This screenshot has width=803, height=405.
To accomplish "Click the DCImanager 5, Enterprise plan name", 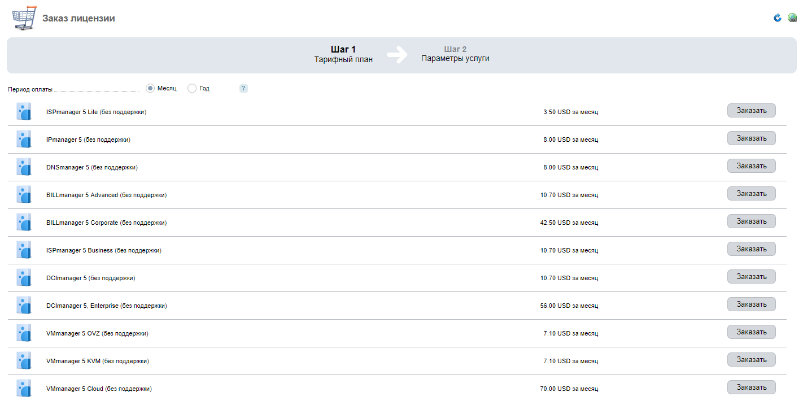I will pos(107,306).
